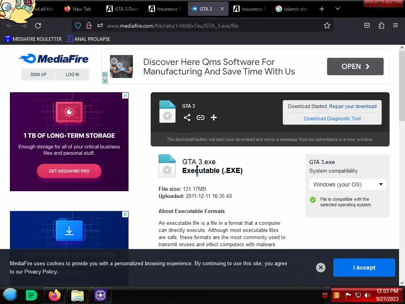The image size is (405, 304).
Task: Click the About Executable Formats heading
Action: point(191,211)
